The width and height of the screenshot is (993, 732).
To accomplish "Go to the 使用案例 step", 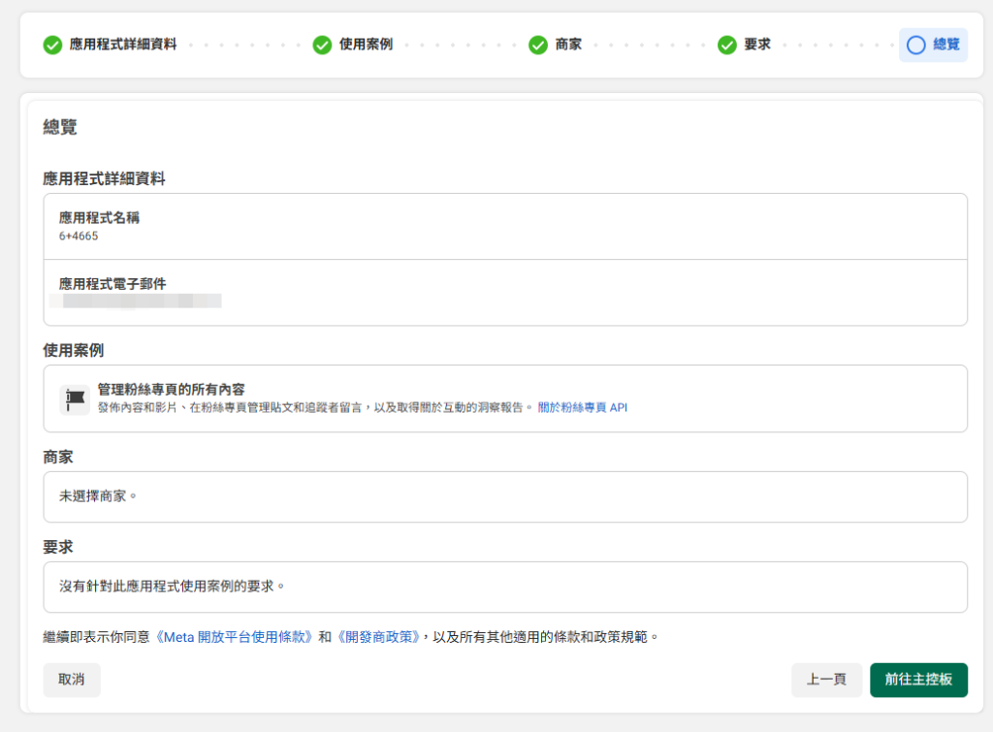I will 366,45.
